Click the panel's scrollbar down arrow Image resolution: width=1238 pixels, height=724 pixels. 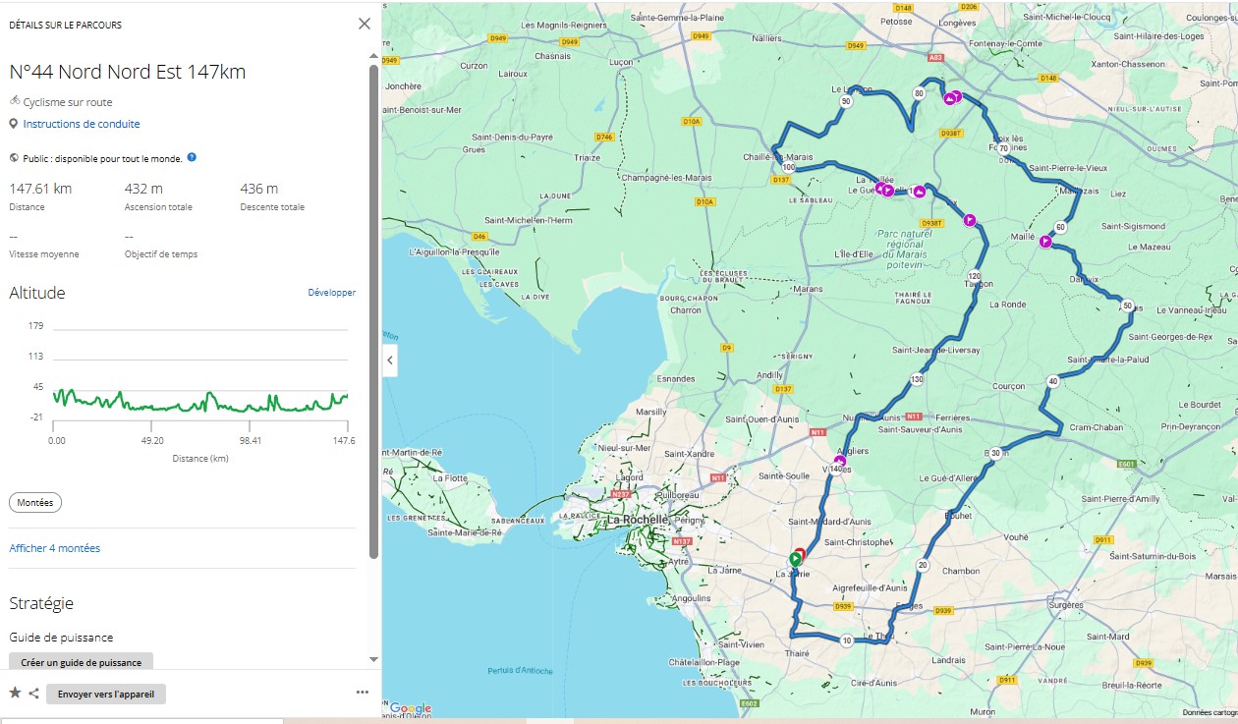point(373,659)
